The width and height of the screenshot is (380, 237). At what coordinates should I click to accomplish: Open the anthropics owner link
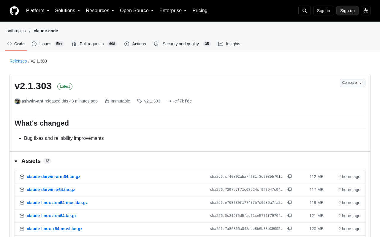[x=16, y=31]
